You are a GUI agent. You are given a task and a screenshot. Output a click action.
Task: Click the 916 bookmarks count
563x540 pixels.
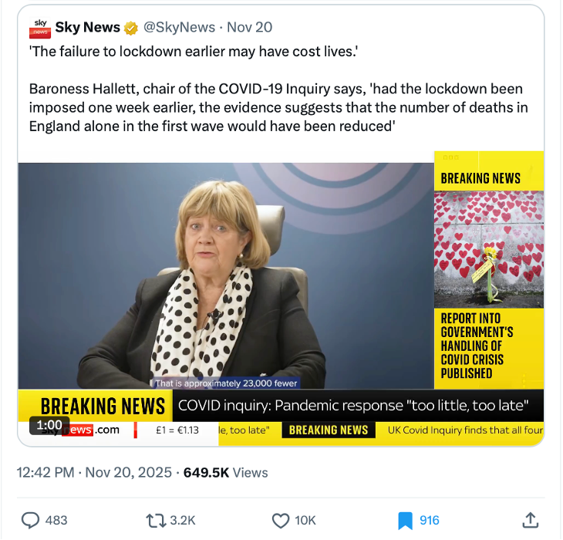[430, 520]
